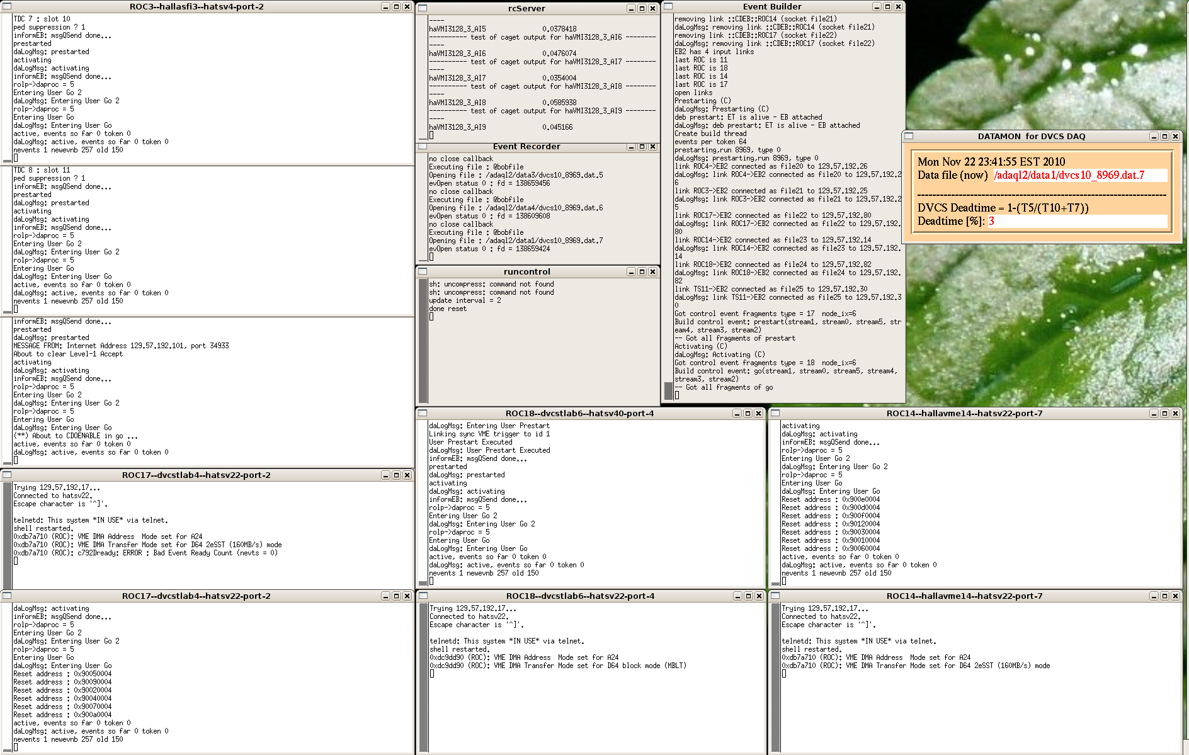This screenshot has height=755, width=1189.
Task: Close the DATAMON for DVCS DAQ window
Action: [x=1175, y=136]
